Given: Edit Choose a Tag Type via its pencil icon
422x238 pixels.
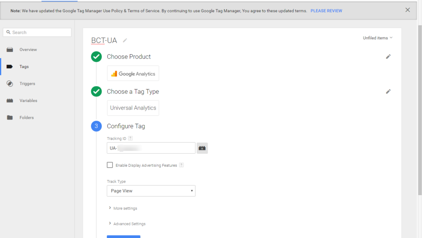Looking at the screenshot, I should pyautogui.click(x=388, y=91).
